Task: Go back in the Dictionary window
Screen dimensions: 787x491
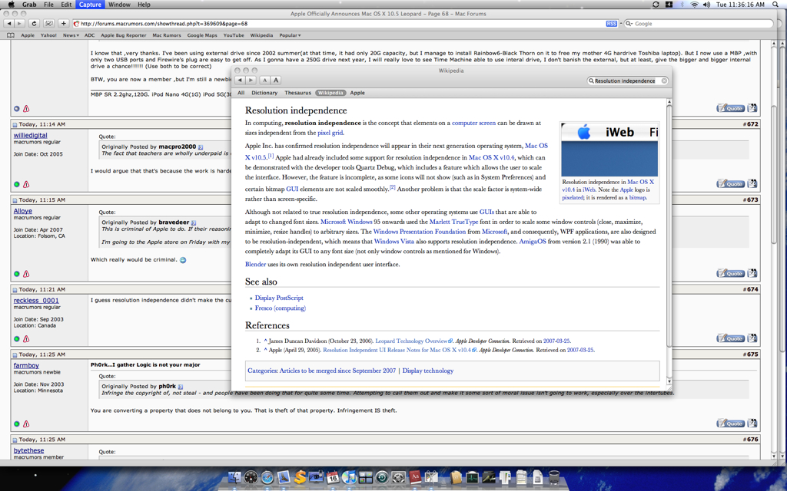Action: click(240, 80)
